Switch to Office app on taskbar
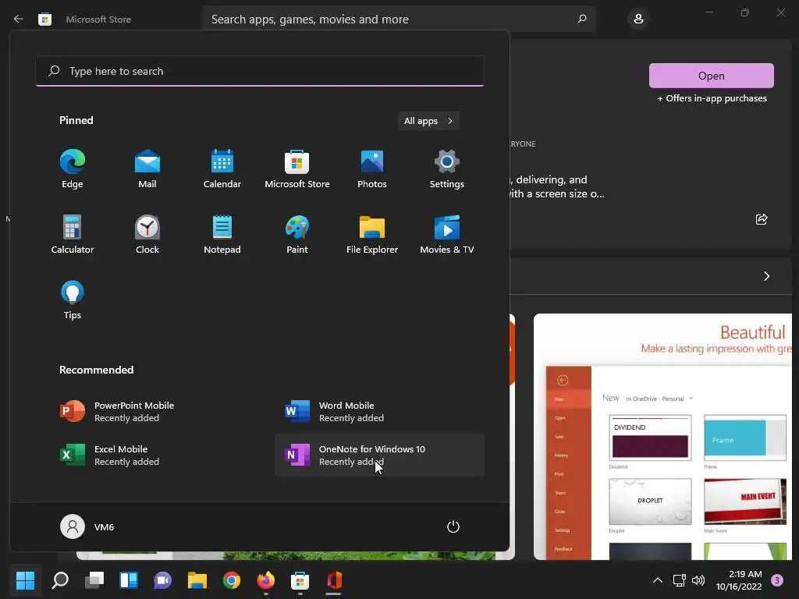 pos(334,580)
